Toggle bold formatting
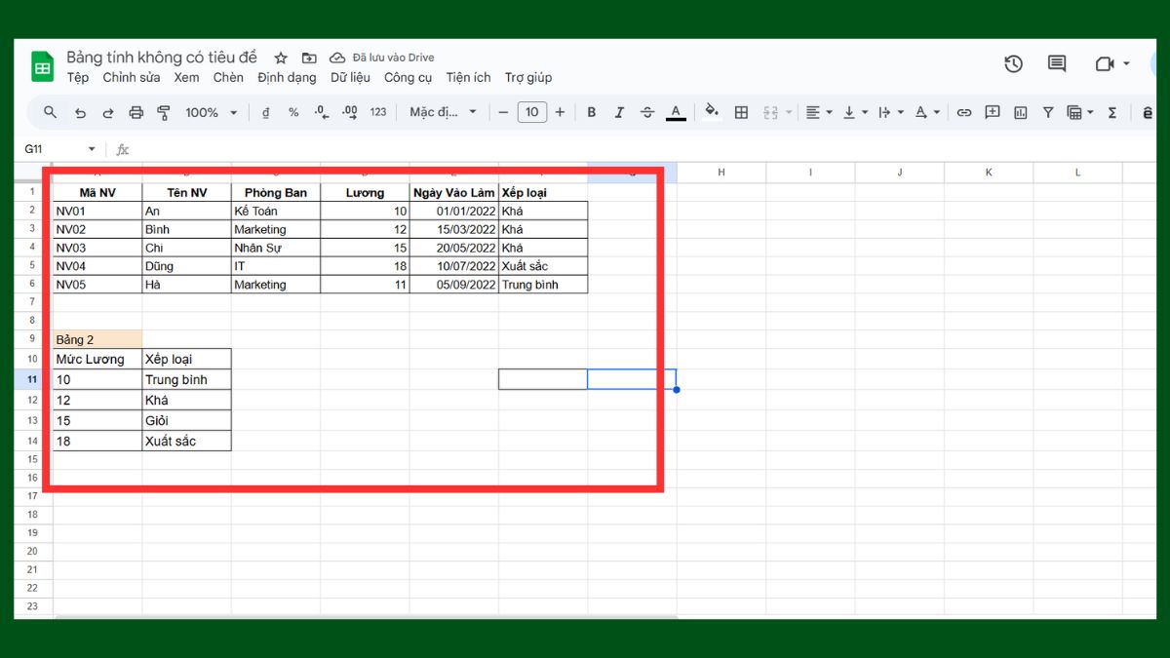1170x658 pixels. coord(591,111)
